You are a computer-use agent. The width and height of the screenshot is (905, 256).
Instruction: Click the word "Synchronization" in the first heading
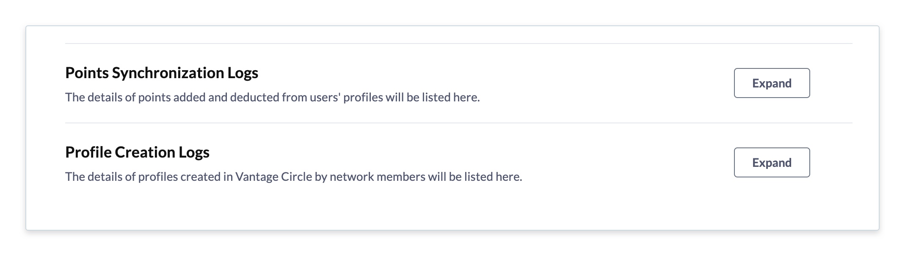168,73
